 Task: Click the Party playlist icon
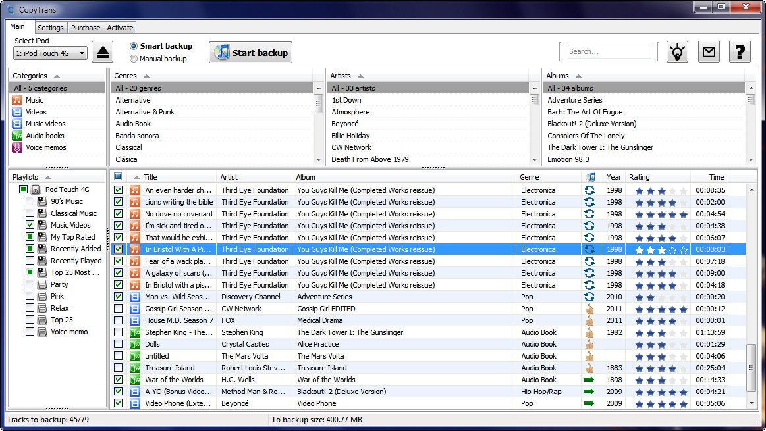(43, 284)
